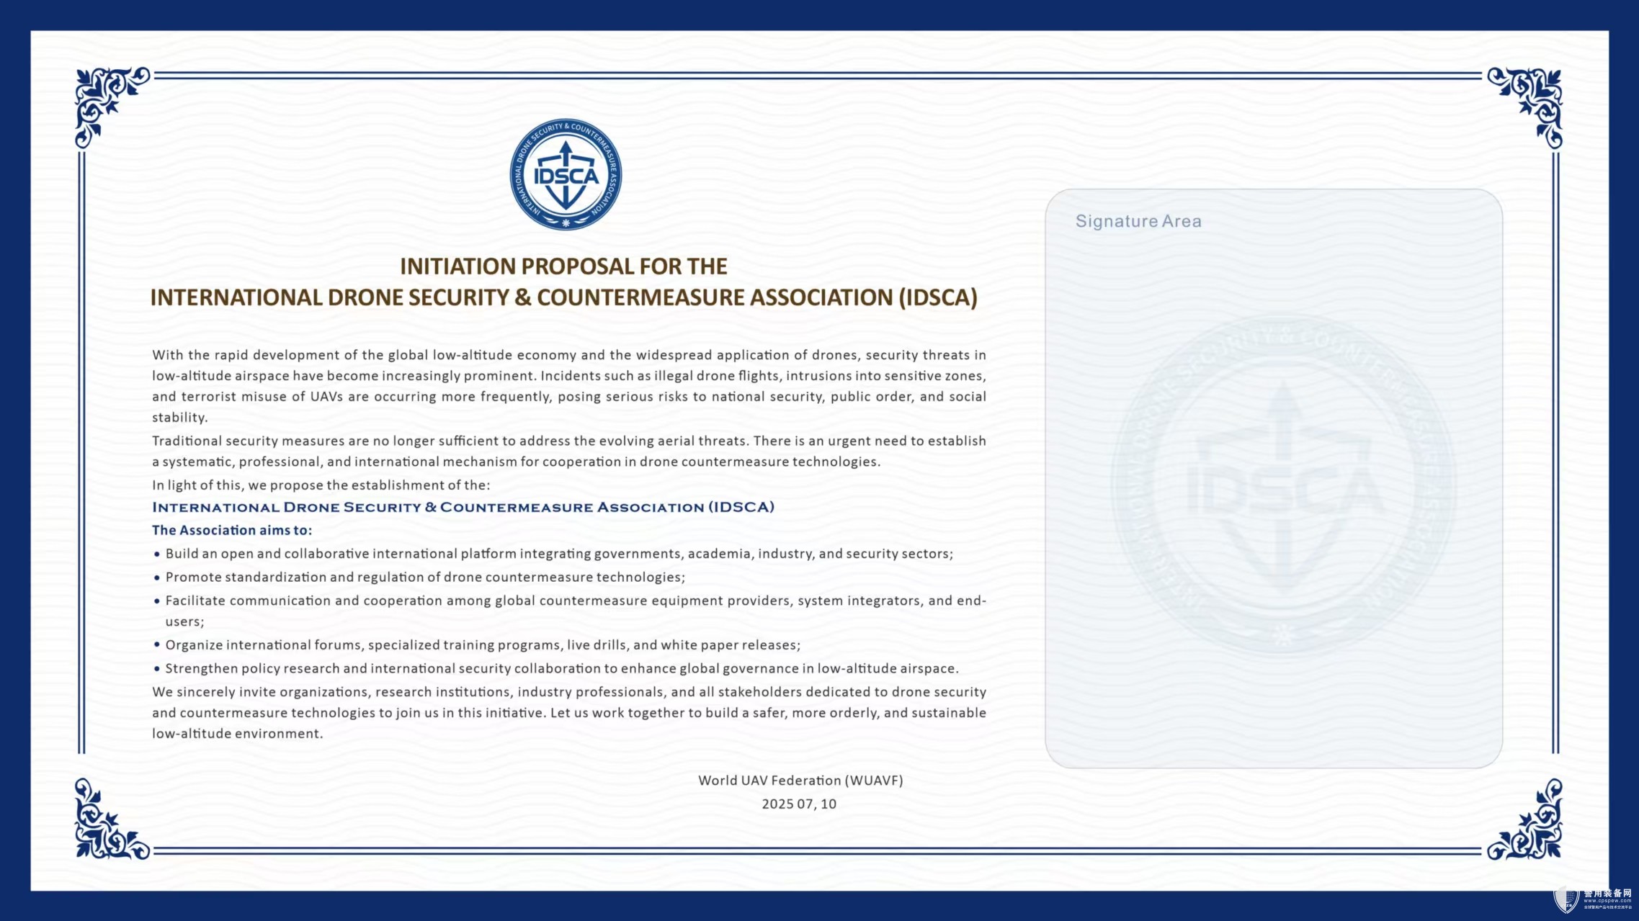Screen dimensions: 1639x921
Task: Select the line 'In light of this, we propose'
Action: (x=321, y=485)
